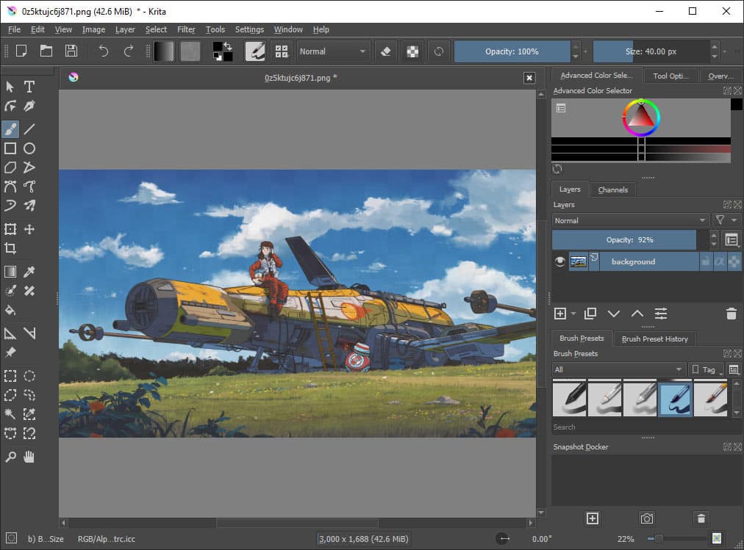Select the Polygon tool

point(10,167)
